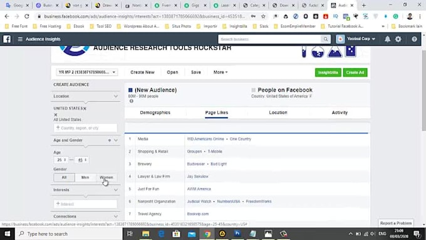Open T-Mobile page link
426x240 pixels.
click(x=215, y=152)
